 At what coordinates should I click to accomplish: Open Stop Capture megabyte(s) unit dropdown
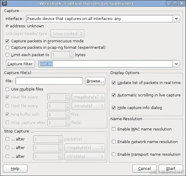85,148
